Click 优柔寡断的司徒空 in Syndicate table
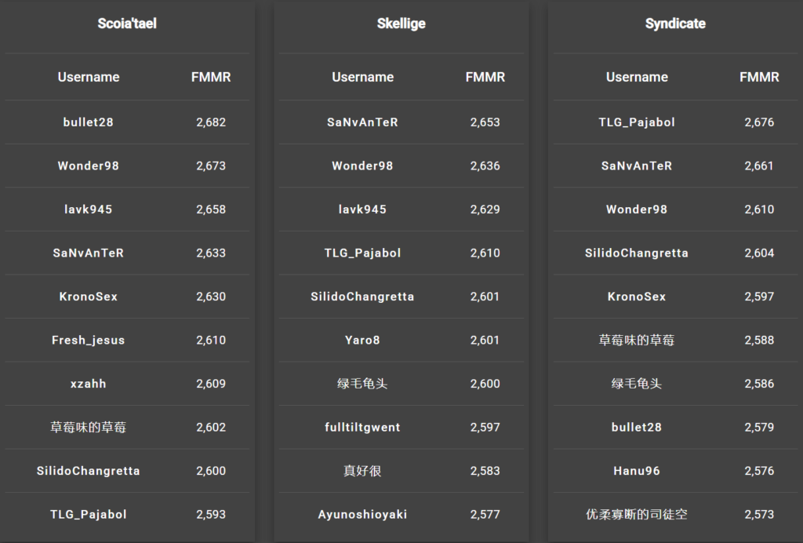 tap(637, 515)
